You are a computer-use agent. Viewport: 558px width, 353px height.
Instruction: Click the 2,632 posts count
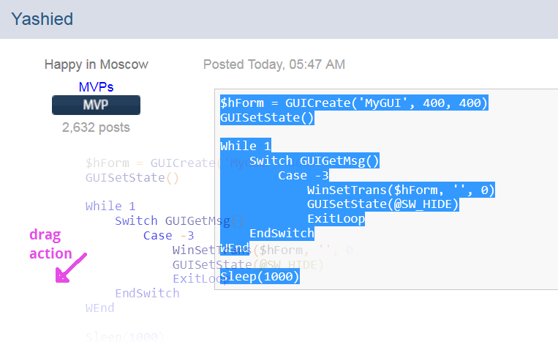[x=96, y=127]
